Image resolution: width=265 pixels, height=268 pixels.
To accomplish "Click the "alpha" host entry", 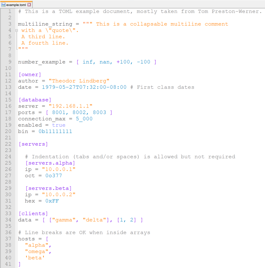I will click(37, 245).
